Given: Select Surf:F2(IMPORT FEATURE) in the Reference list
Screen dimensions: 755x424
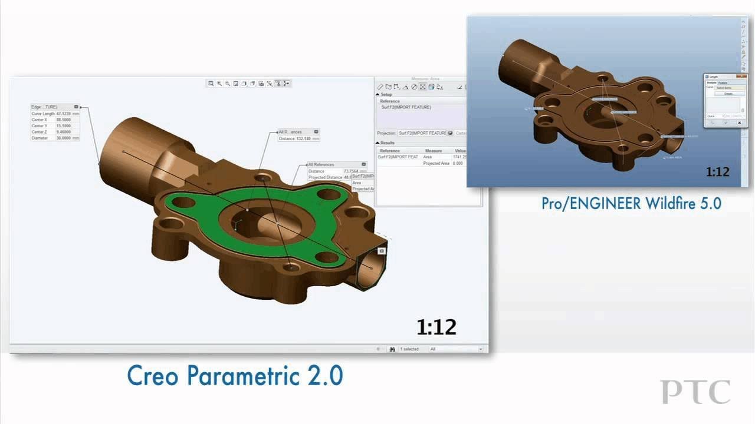Looking at the screenshot, I should tap(406, 107).
